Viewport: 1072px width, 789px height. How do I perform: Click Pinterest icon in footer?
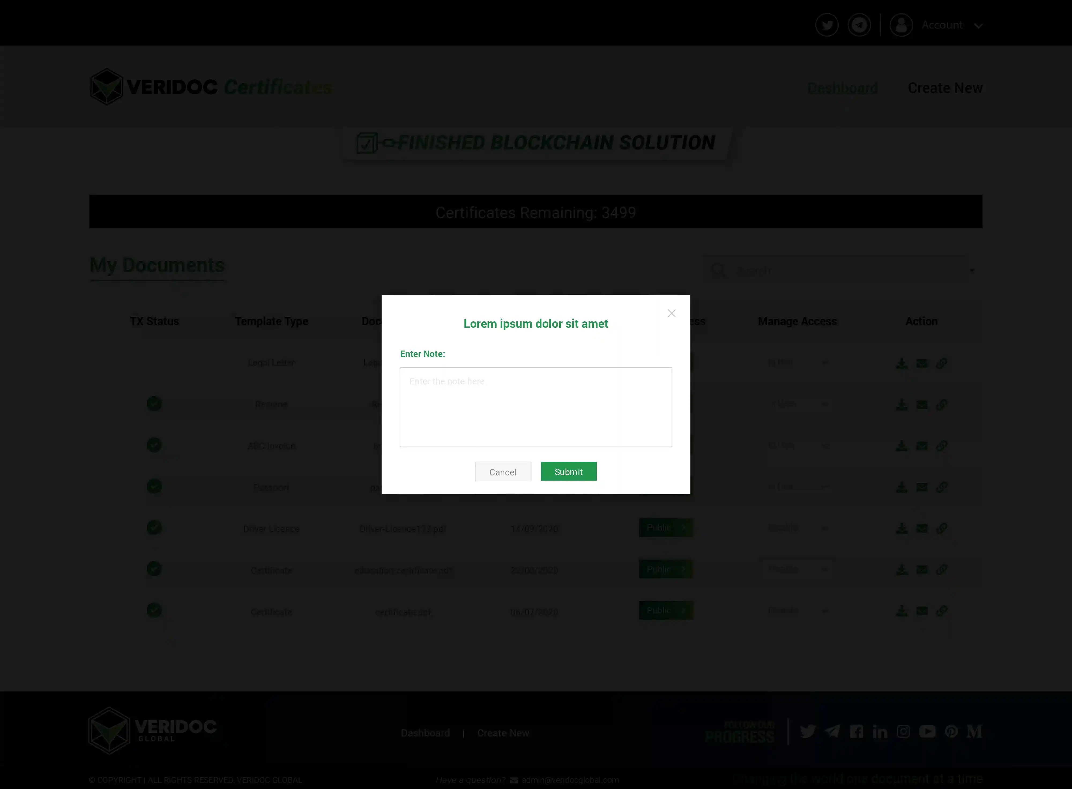coord(951,732)
